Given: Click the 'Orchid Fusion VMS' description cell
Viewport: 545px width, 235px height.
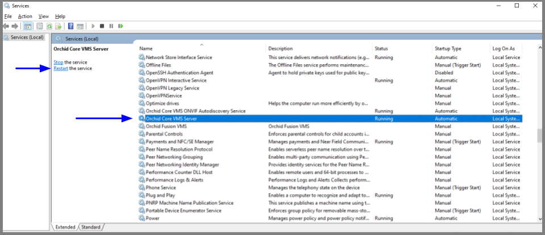Looking at the screenshot, I should tap(289, 126).
